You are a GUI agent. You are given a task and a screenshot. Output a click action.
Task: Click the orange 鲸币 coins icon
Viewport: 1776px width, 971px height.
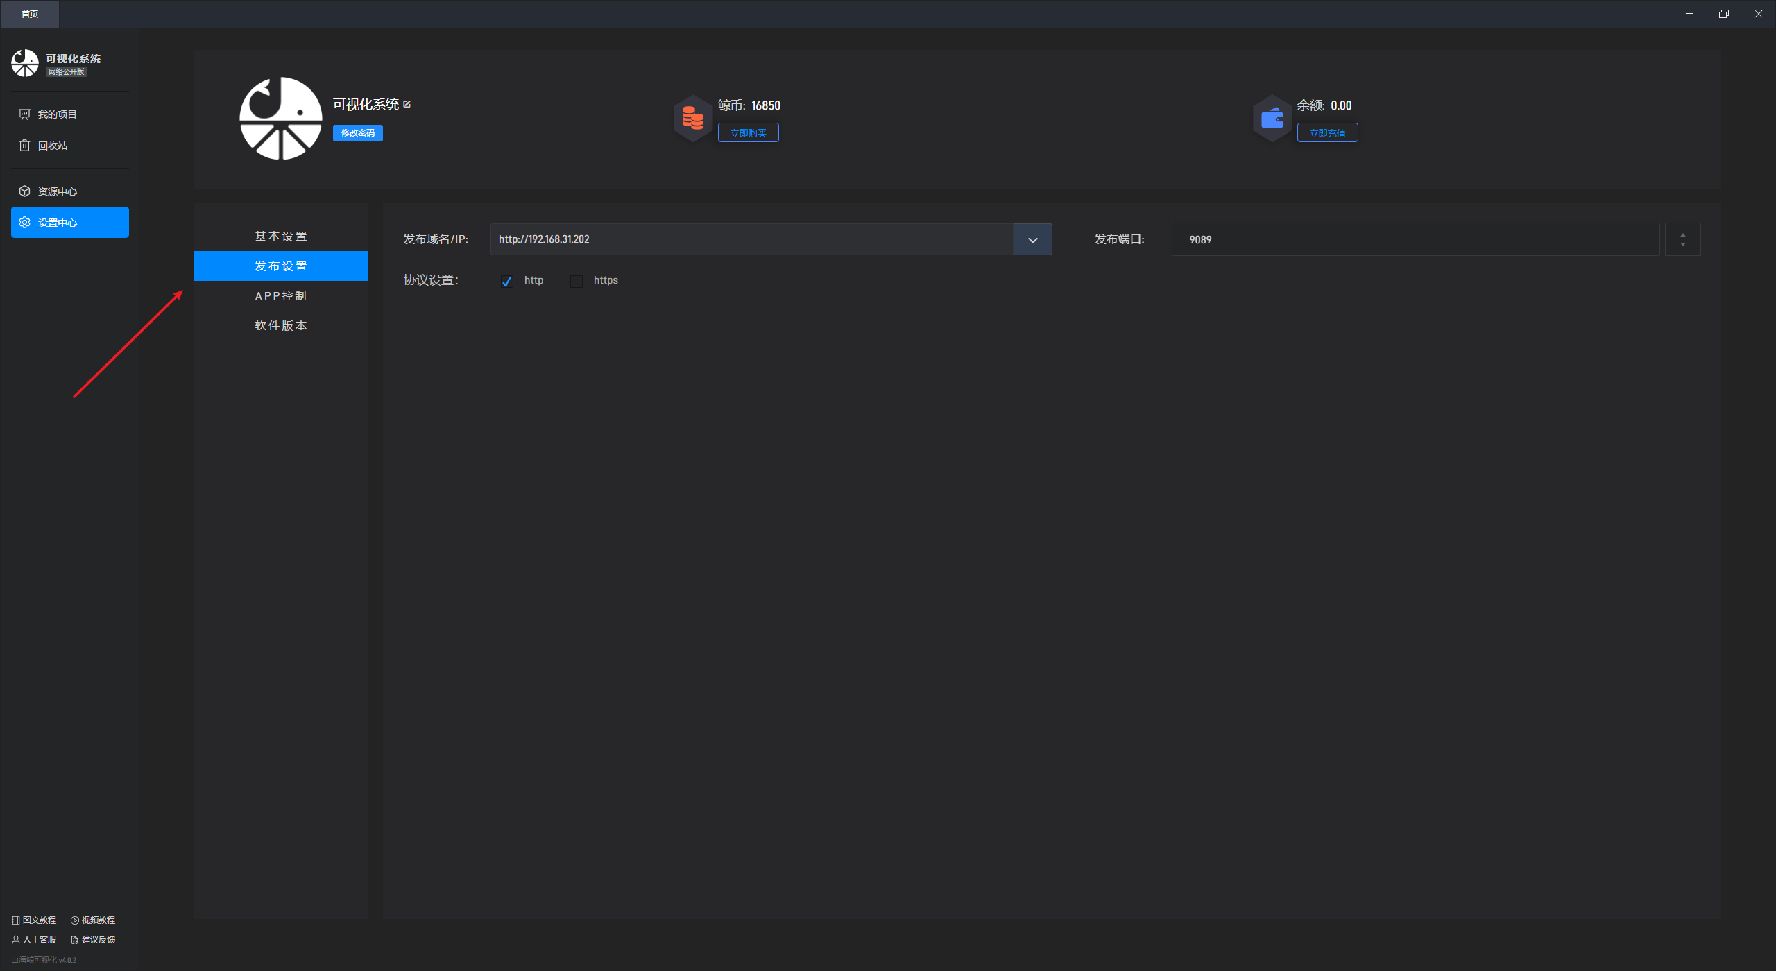tap(692, 119)
